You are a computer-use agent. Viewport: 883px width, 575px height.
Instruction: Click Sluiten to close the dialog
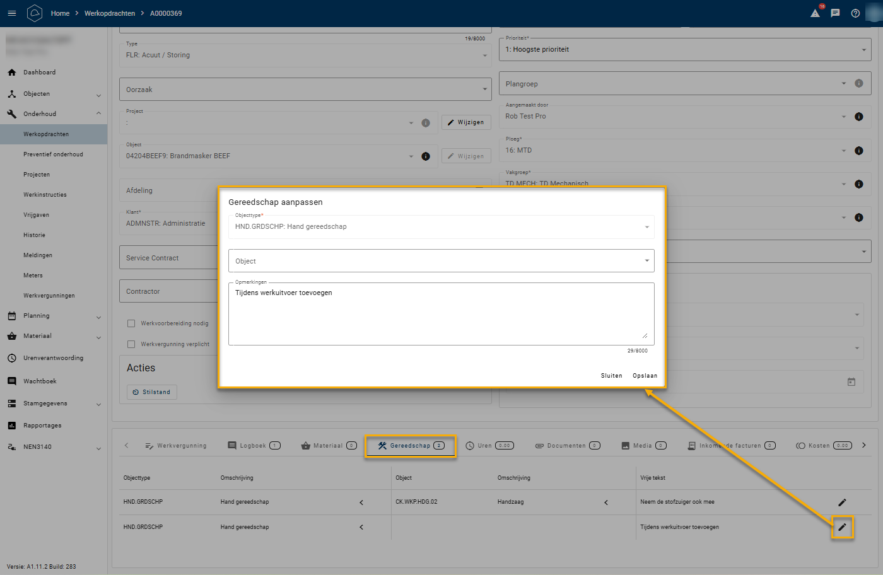click(611, 376)
